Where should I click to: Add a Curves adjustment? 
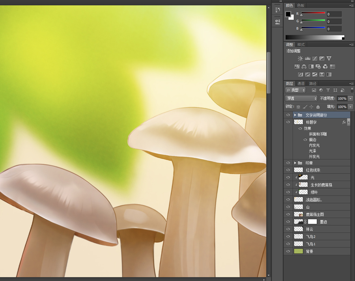click(315, 59)
